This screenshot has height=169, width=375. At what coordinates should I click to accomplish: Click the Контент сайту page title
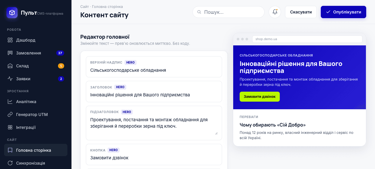(104, 15)
